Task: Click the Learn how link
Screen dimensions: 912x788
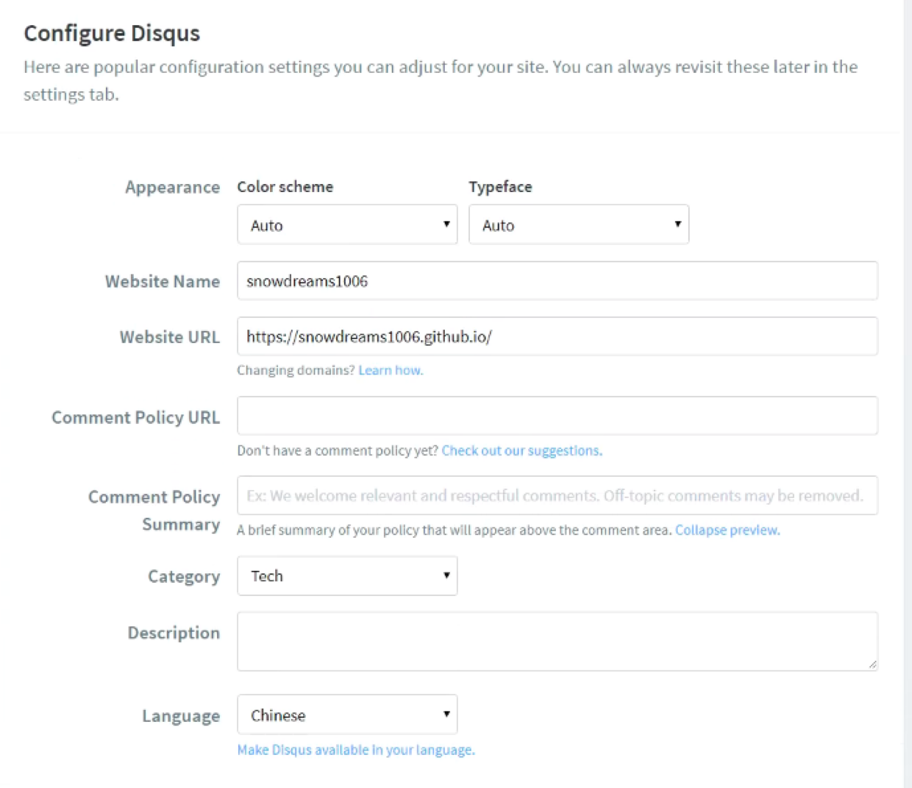Action: 391,370
